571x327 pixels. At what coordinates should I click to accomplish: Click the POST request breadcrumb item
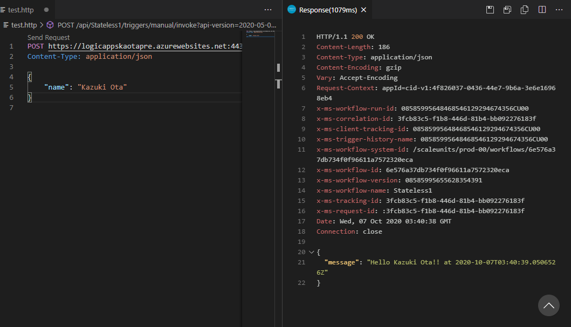click(x=167, y=25)
